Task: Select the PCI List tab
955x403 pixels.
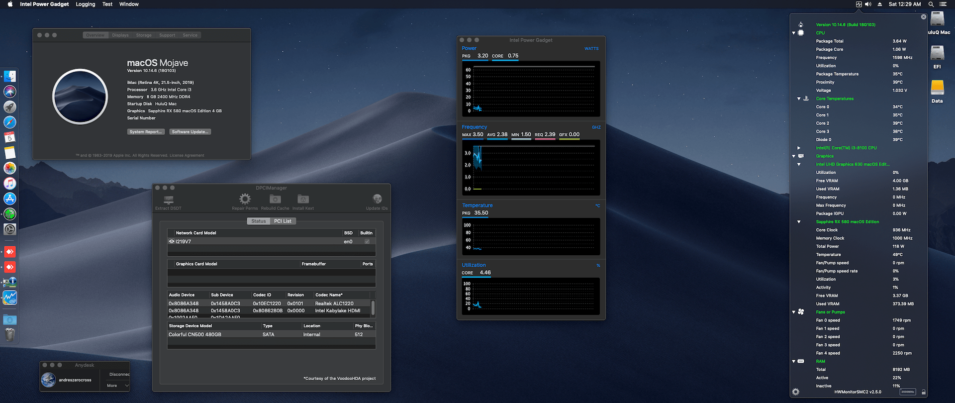Action: coord(283,221)
